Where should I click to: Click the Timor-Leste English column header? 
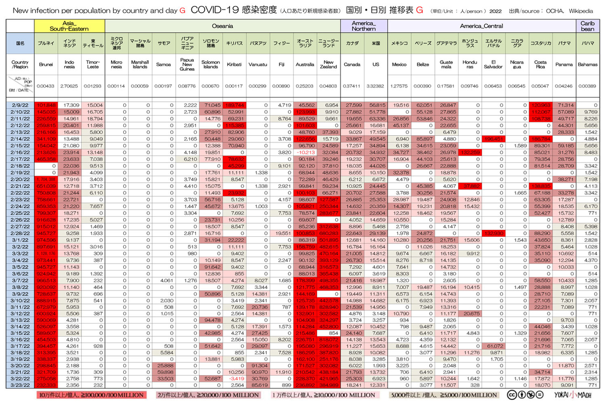click(93, 65)
